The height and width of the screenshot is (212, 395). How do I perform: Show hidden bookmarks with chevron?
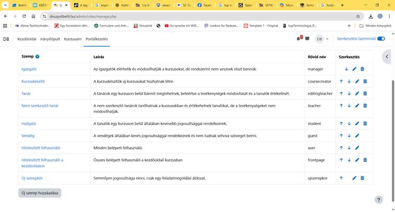pos(349,26)
